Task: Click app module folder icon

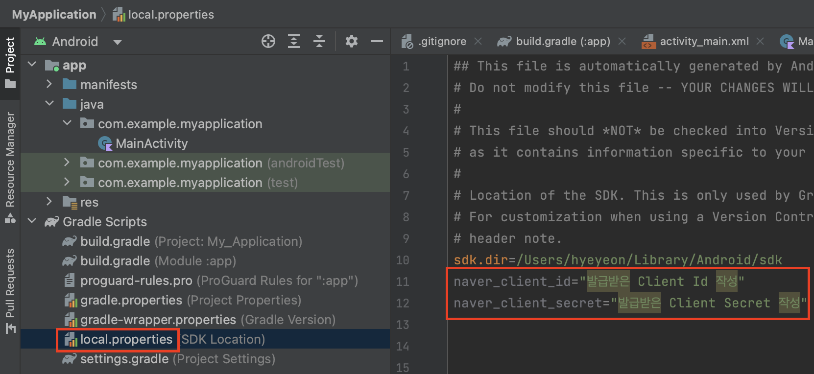Action: click(52, 65)
